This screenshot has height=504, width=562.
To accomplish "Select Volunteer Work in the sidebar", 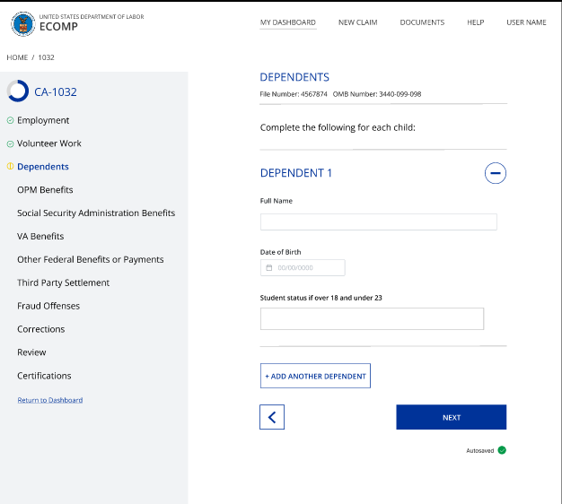I will pyautogui.click(x=49, y=143).
